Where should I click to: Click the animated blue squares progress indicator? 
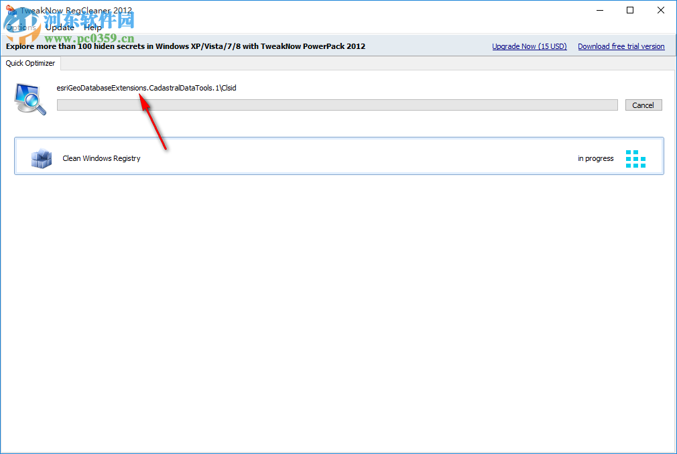point(635,158)
